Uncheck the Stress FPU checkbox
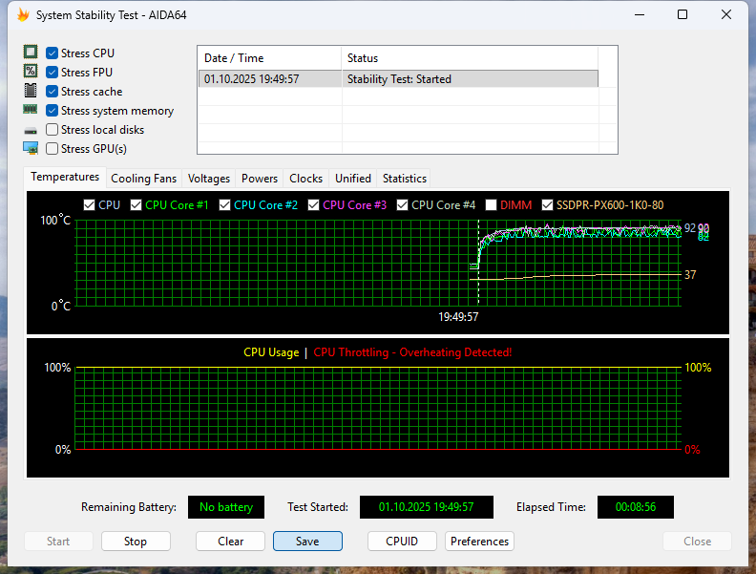The width and height of the screenshot is (756, 574). tap(52, 73)
